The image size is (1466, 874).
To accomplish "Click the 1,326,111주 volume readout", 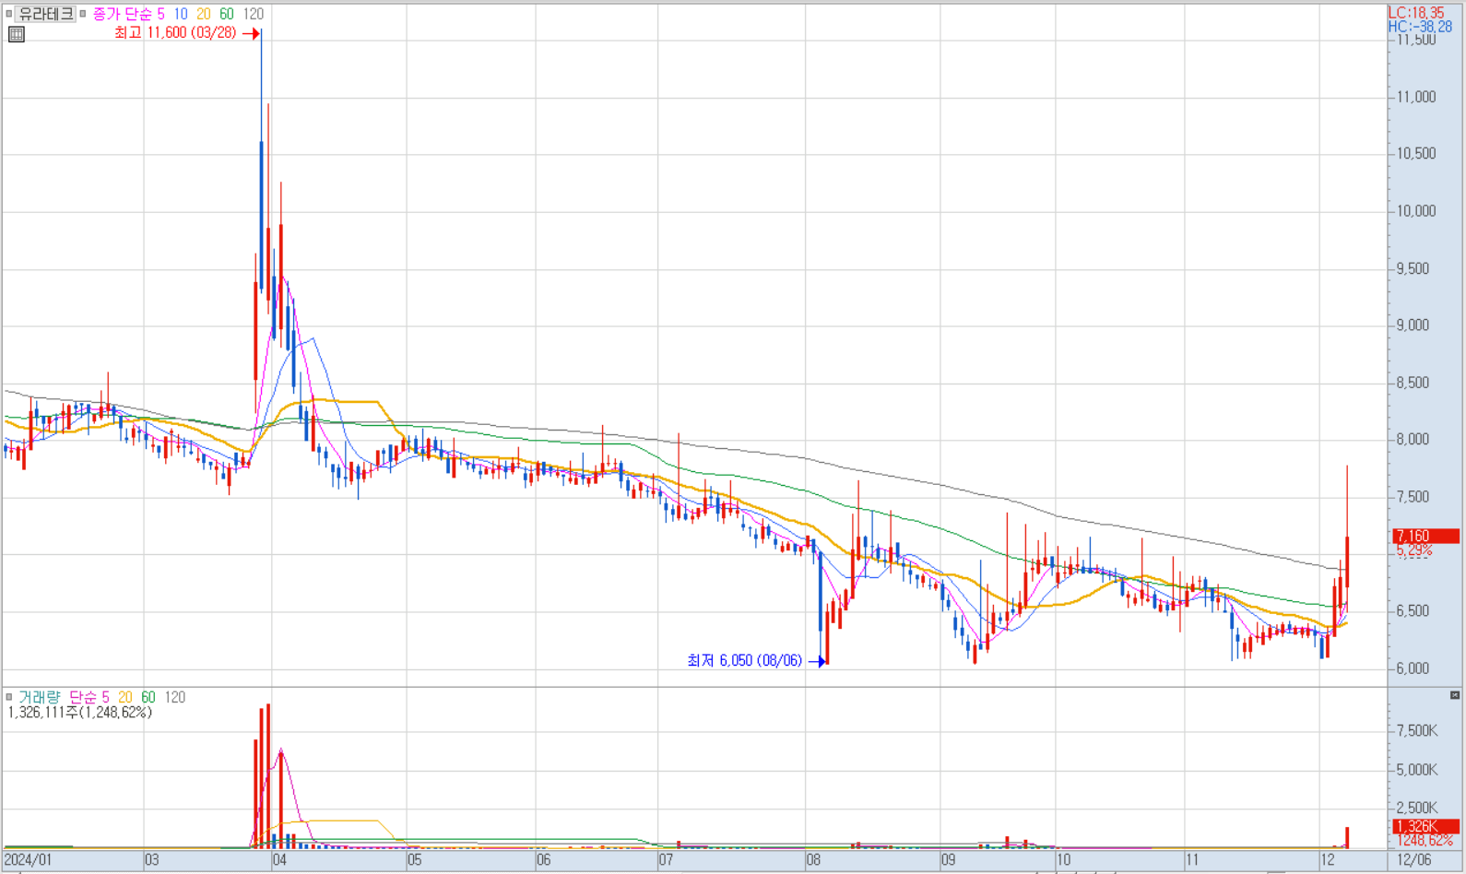I will coord(80,712).
